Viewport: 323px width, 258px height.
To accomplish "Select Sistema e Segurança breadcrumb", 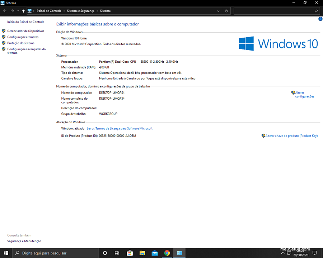I will click(x=80, y=11).
